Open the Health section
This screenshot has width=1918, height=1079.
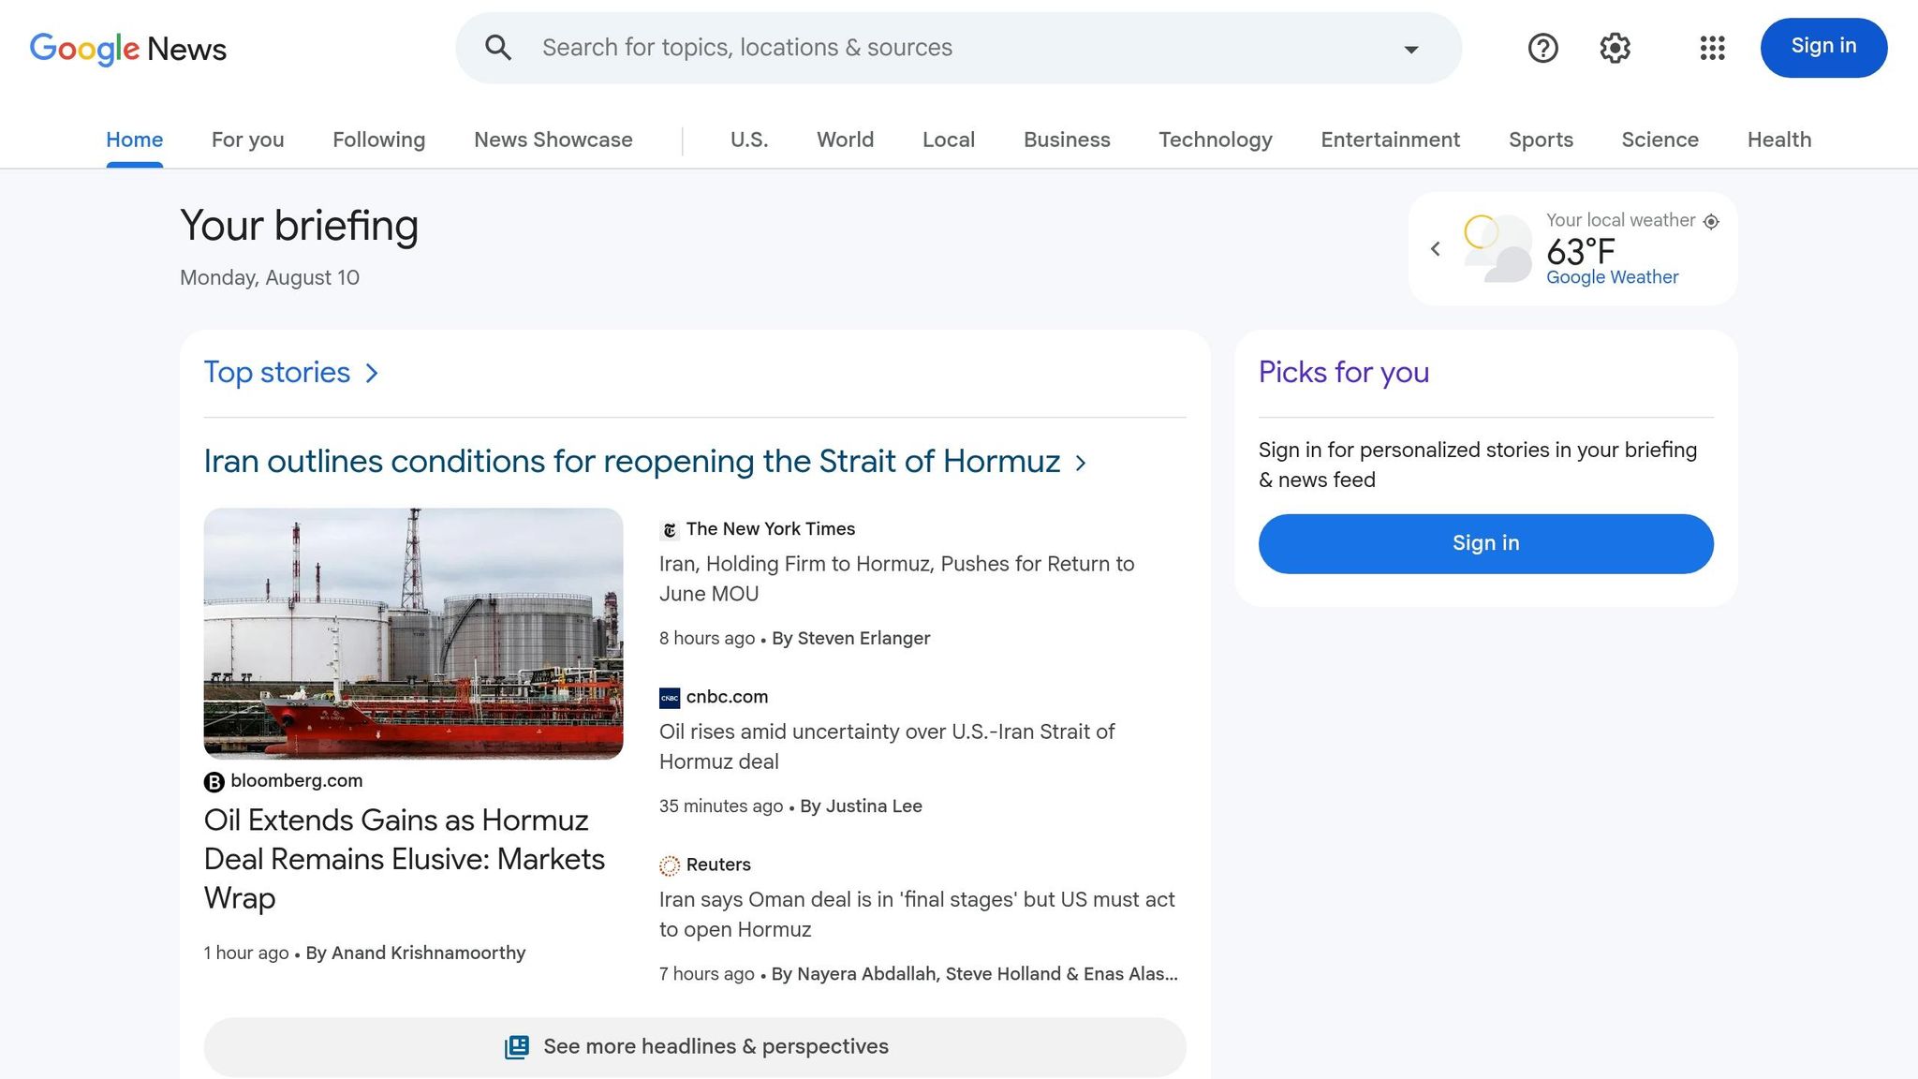[1778, 140]
